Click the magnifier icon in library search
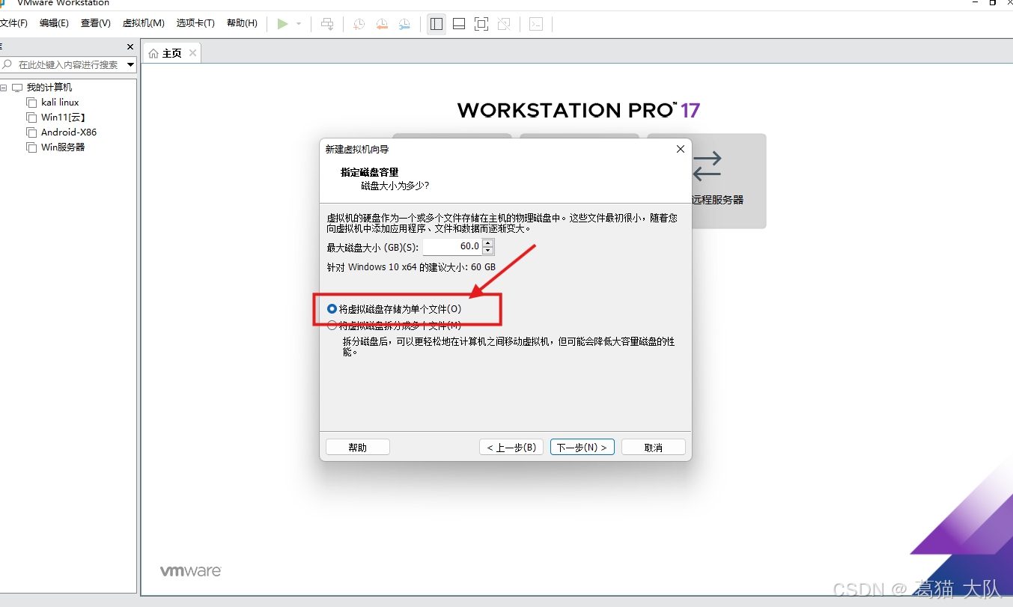The width and height of the screenshot is (1013, 607). pyautogui.click(x=8, y=64)
